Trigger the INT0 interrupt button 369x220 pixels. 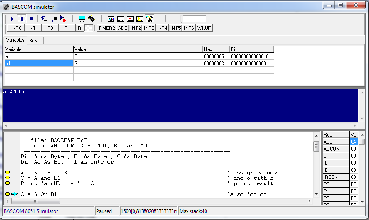pyautogui.click(x=16, y=28)
